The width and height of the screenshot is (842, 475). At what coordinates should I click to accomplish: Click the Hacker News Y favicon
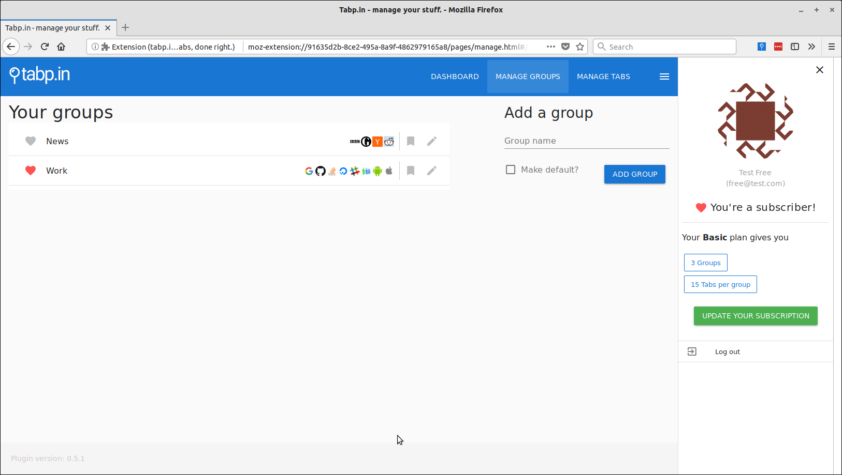tap(378, 141)
